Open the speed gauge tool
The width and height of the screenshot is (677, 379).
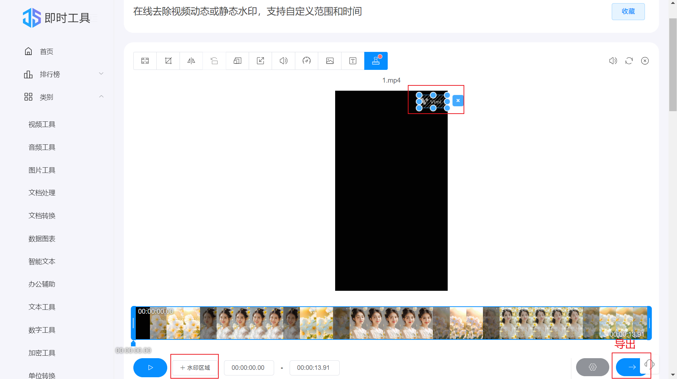click(x=307, y=61)
